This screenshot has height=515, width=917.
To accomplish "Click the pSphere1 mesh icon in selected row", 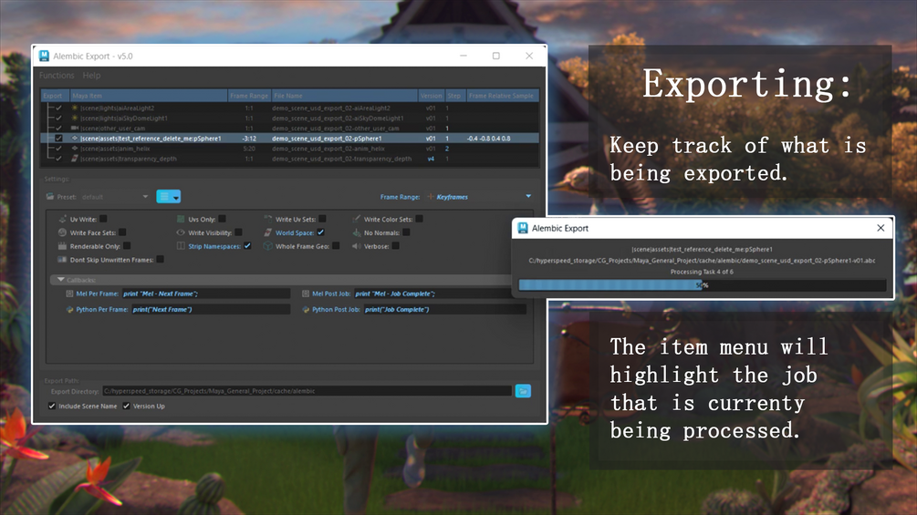I will tap(74, 139).
